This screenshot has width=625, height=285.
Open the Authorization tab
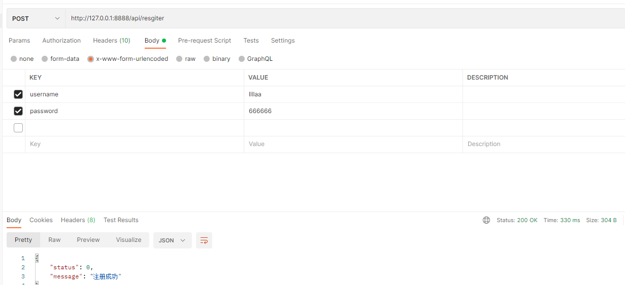(61, 41)
